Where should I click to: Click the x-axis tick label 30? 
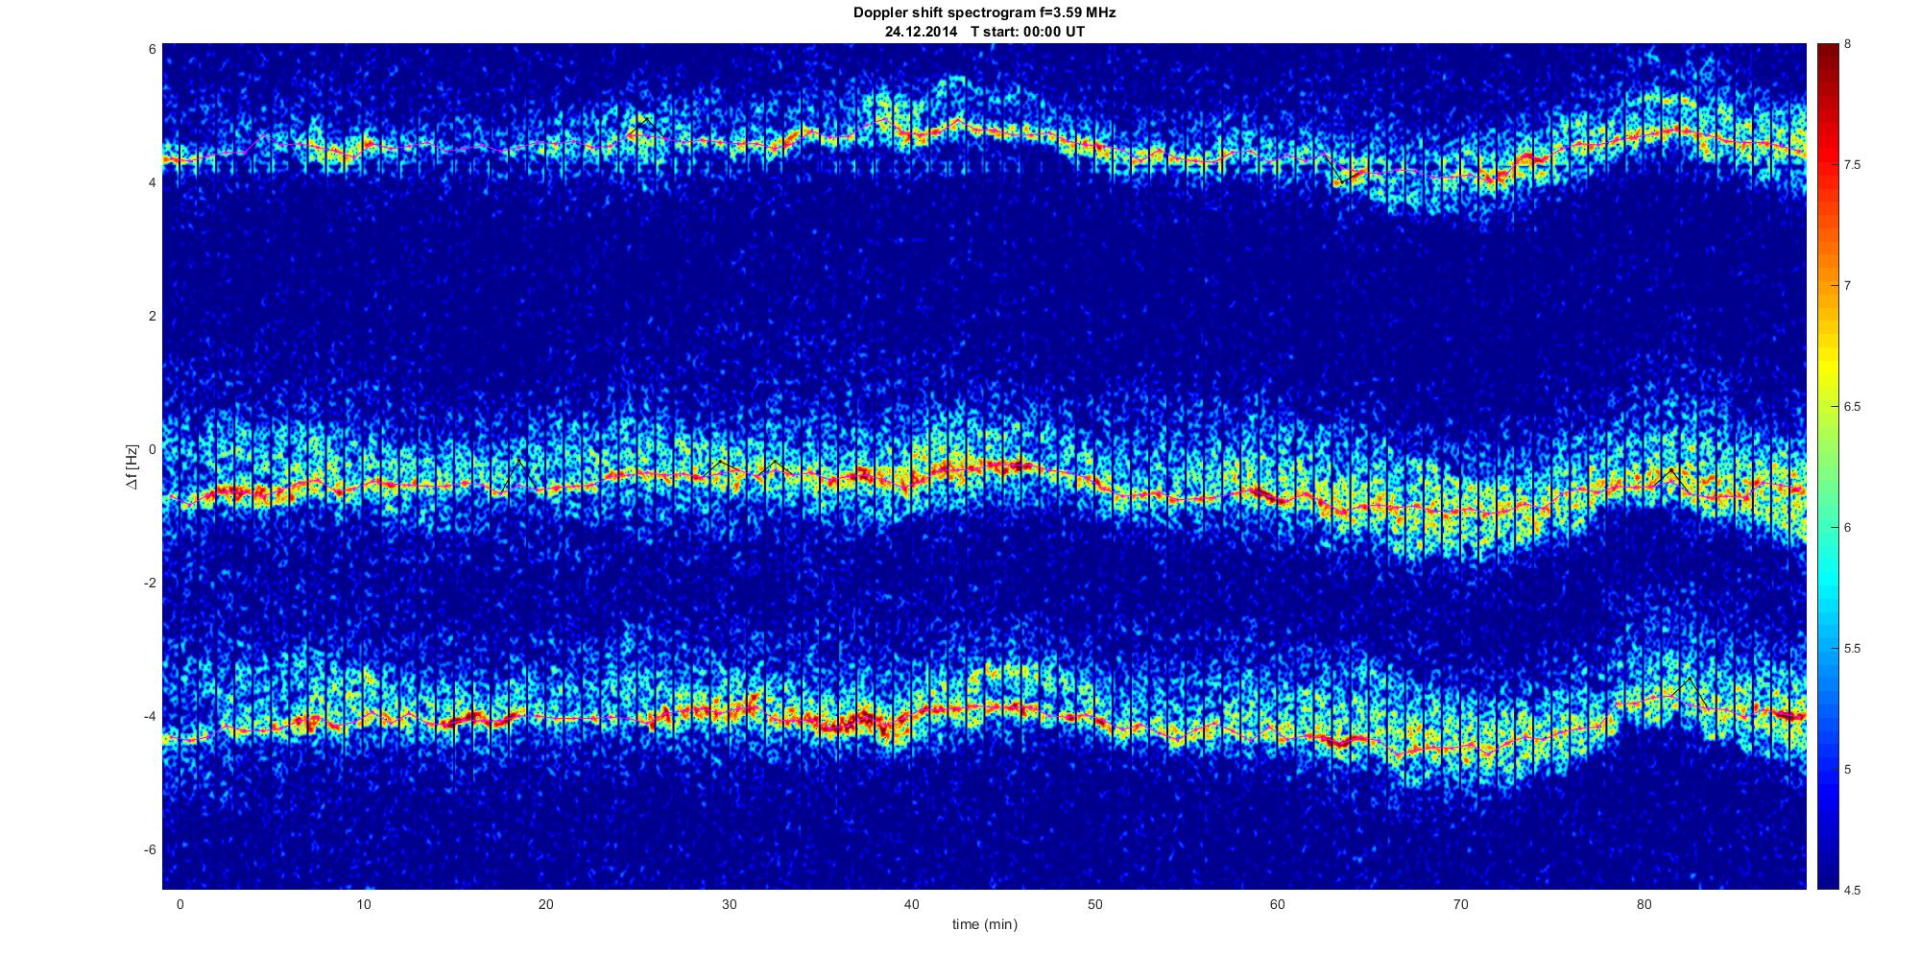729,904
